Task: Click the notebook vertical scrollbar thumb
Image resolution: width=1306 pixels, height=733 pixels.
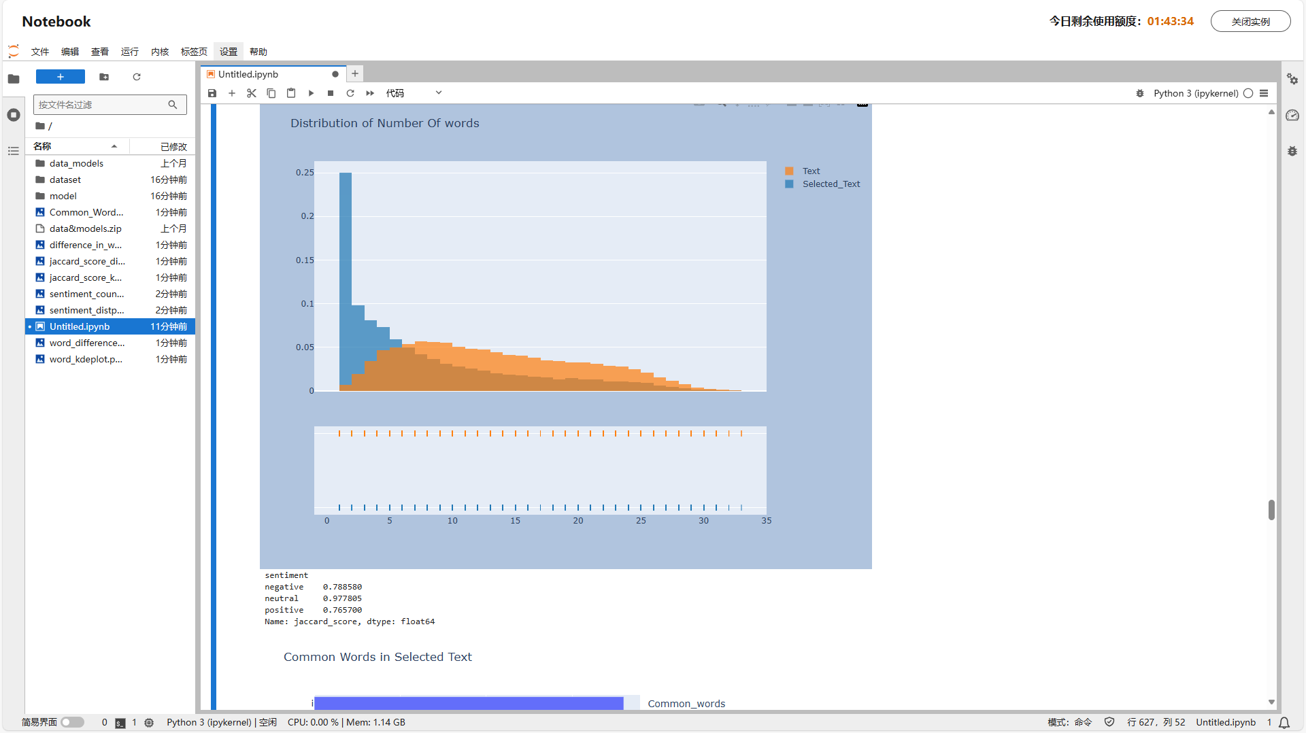Action: (x=1271, y=510)
